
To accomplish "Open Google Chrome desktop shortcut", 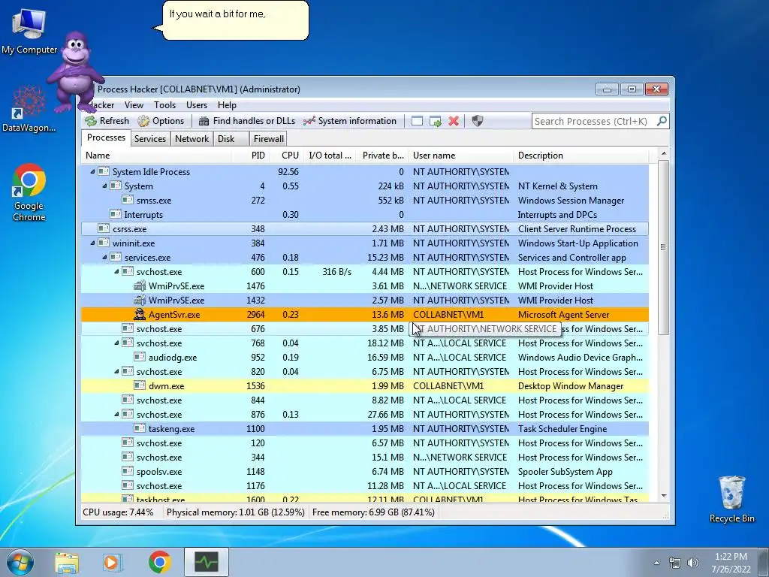I will coord(29,193).
